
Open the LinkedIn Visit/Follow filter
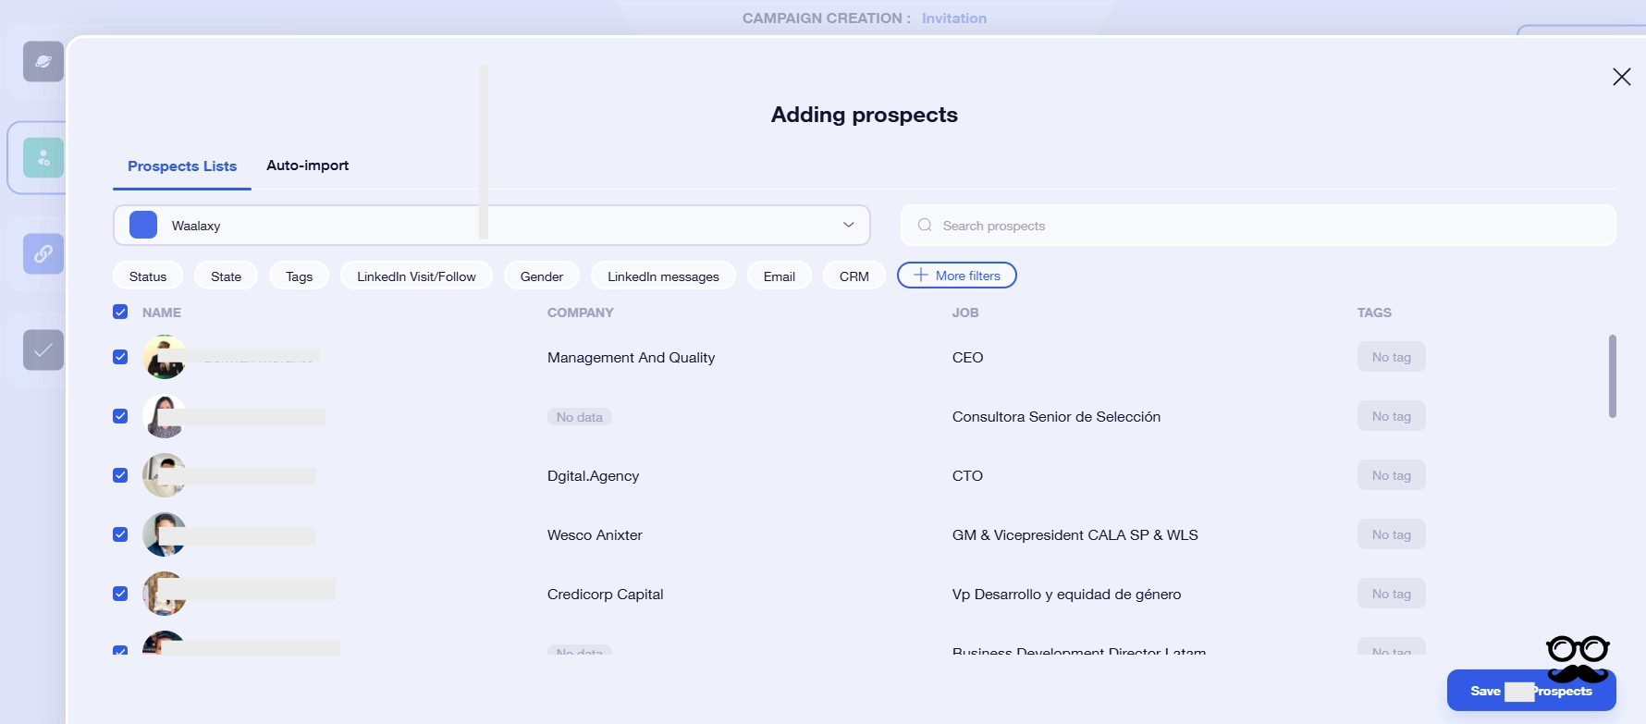[416, 276]
